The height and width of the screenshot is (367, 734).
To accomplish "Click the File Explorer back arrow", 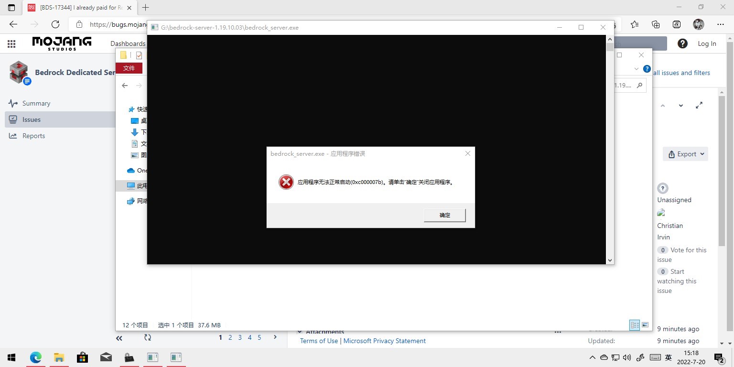I will tap(125, 86).
